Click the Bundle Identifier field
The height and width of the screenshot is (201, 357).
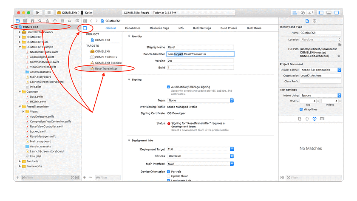[200, 54]
